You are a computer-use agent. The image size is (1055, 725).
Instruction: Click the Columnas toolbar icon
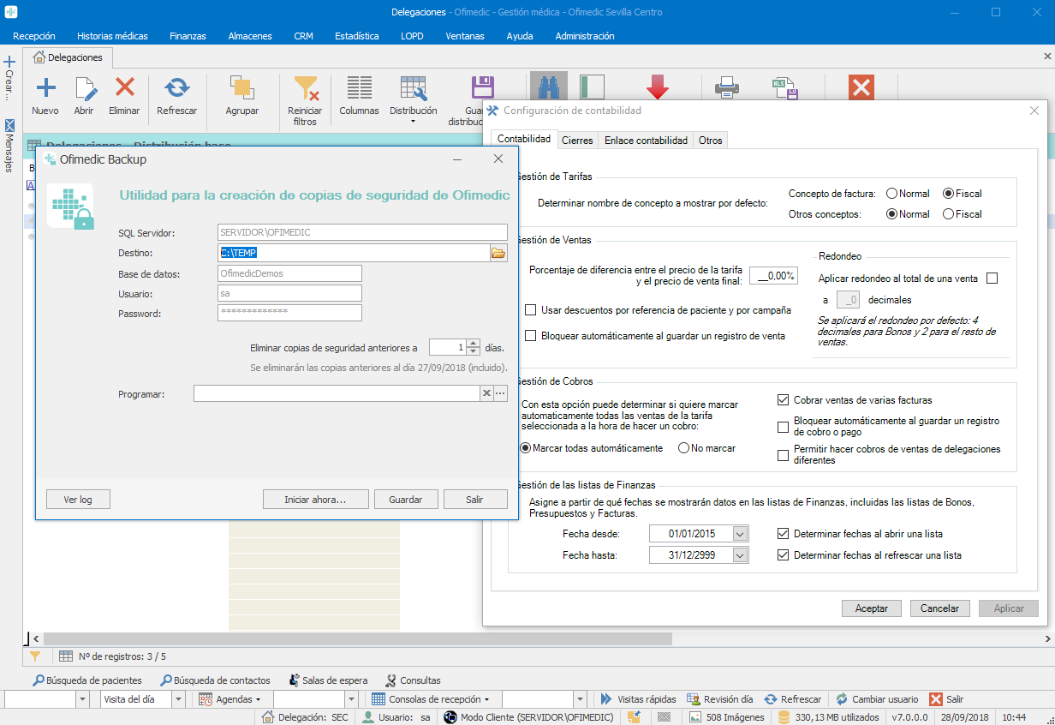(x=359, y=88)
